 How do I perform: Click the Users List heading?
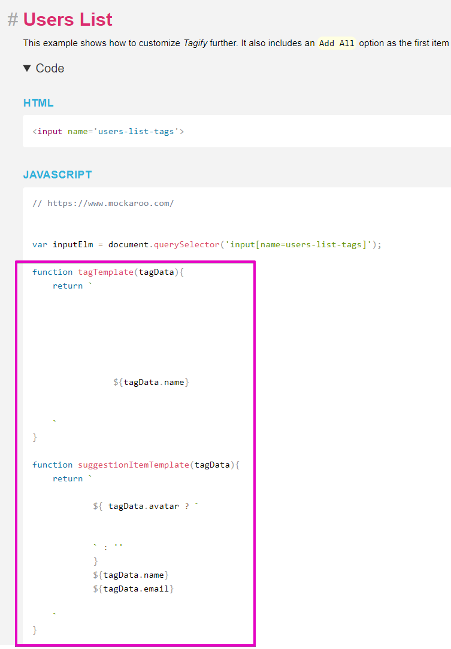[x=68, y=19]
